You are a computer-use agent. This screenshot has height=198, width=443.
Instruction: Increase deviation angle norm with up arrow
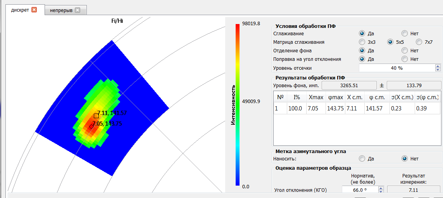coord(380,188)
